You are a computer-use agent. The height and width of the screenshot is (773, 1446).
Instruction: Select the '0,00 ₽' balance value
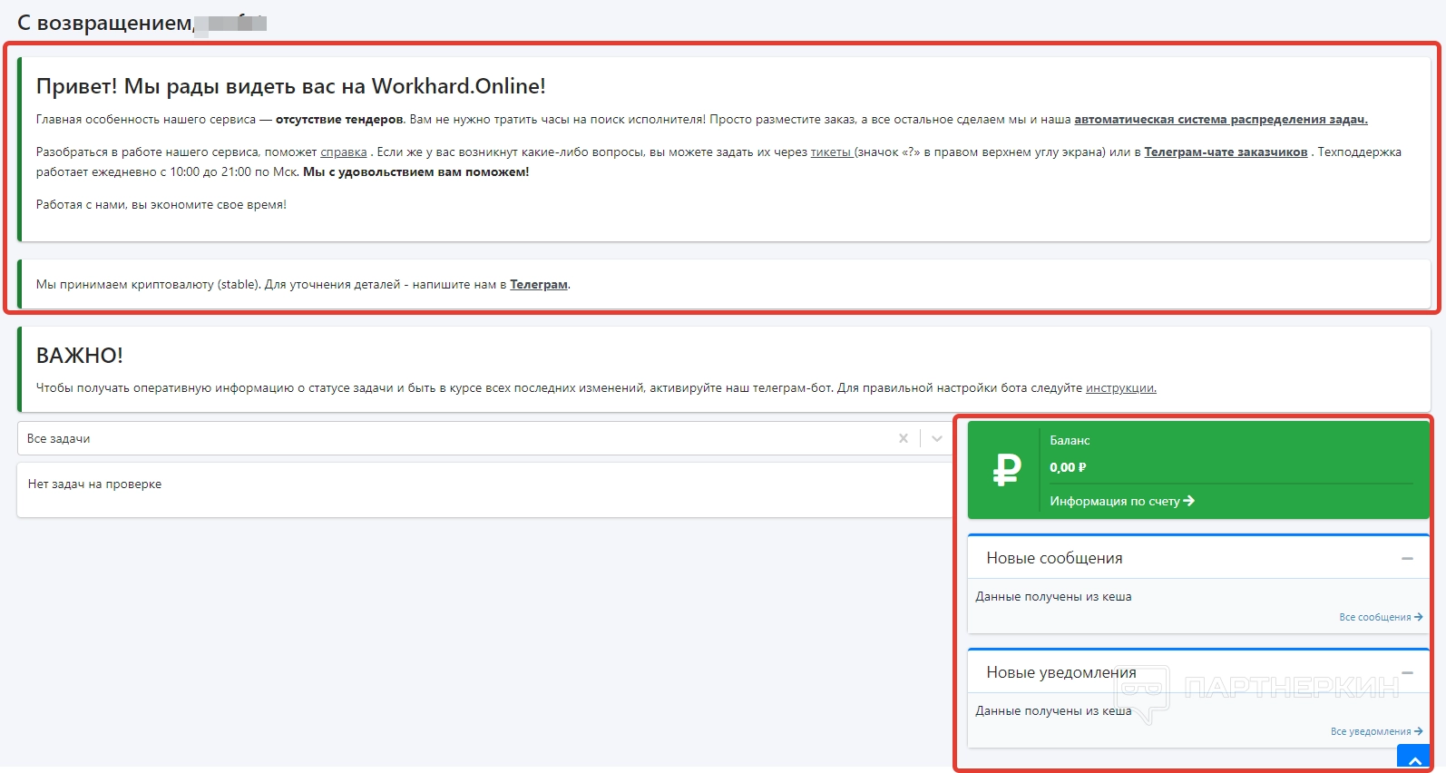click(1068, 467)
